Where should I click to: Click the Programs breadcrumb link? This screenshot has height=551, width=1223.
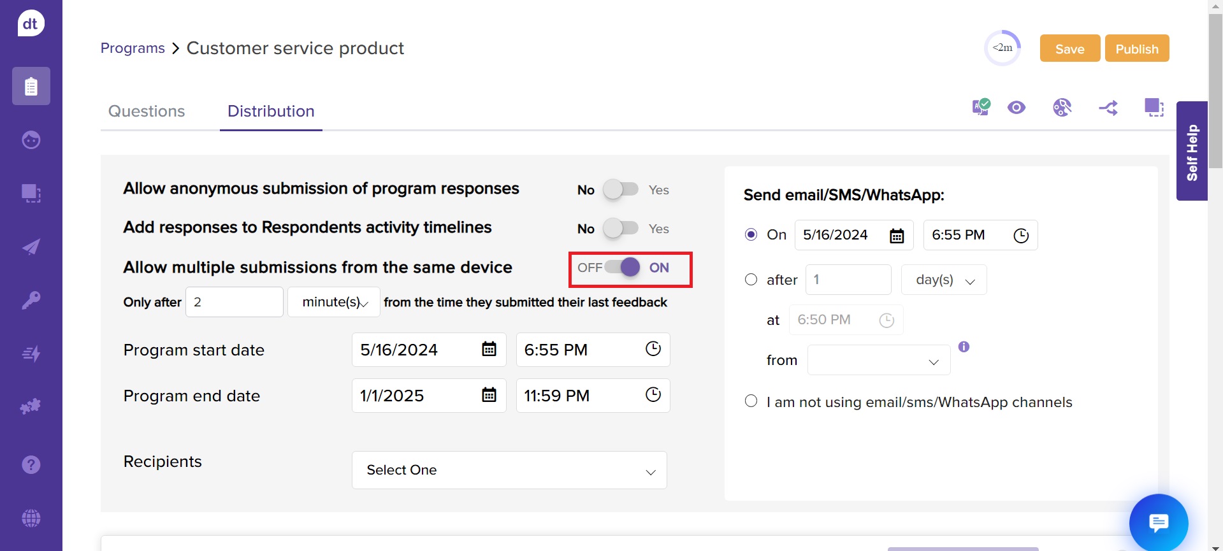pyautogui.click(x=133, y=48)
